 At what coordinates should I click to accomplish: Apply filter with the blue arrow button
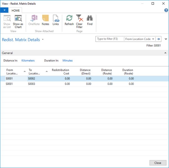tap(159, 39)
